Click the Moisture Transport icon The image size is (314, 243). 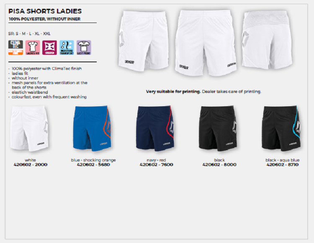[x=67, y=47]
